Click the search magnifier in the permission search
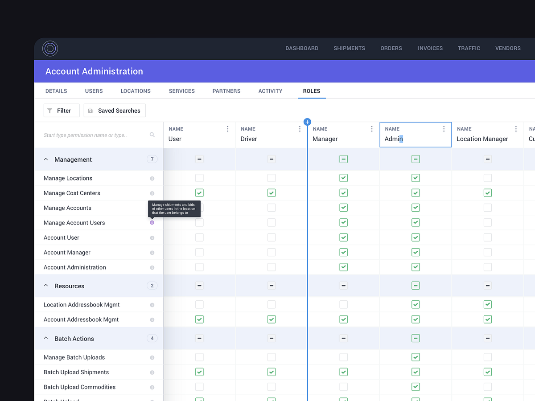Image resolution: width=535 pixels, height=401 pixels. coord(152,135)
